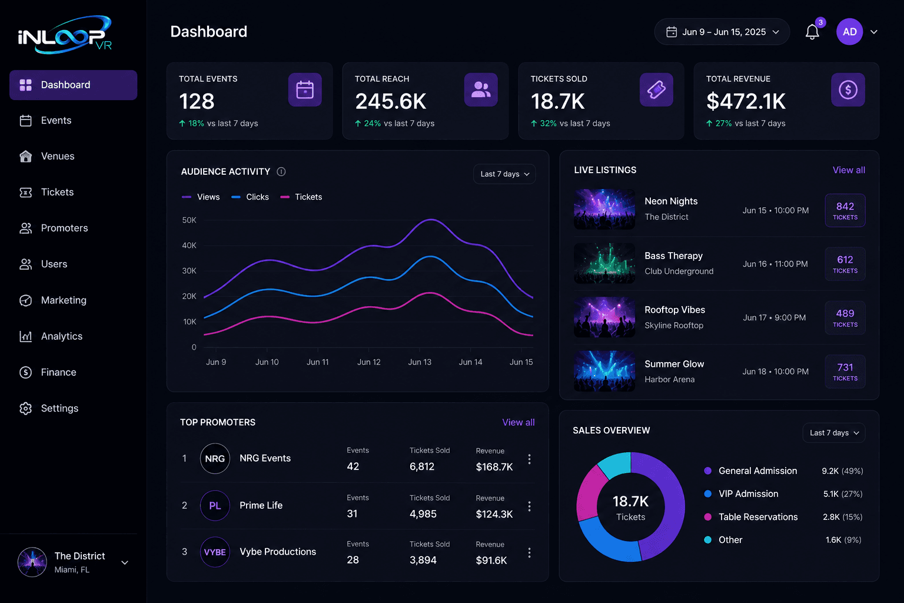Expand The District venue switcher chevron
The height and width of the screenshot is (603, 904).
click(125, 562)
